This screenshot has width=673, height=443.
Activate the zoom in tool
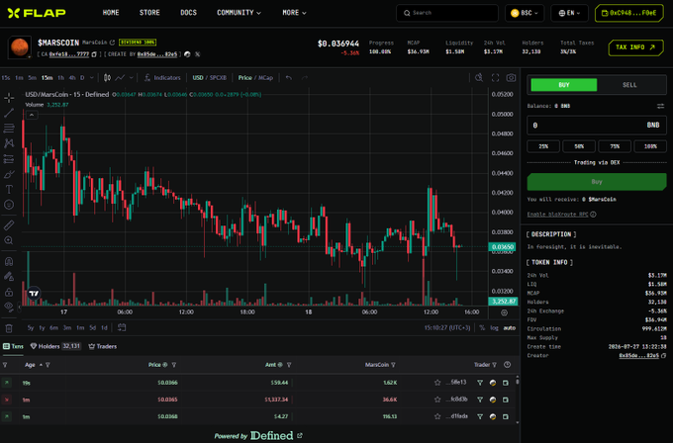(x=9, y=240)
